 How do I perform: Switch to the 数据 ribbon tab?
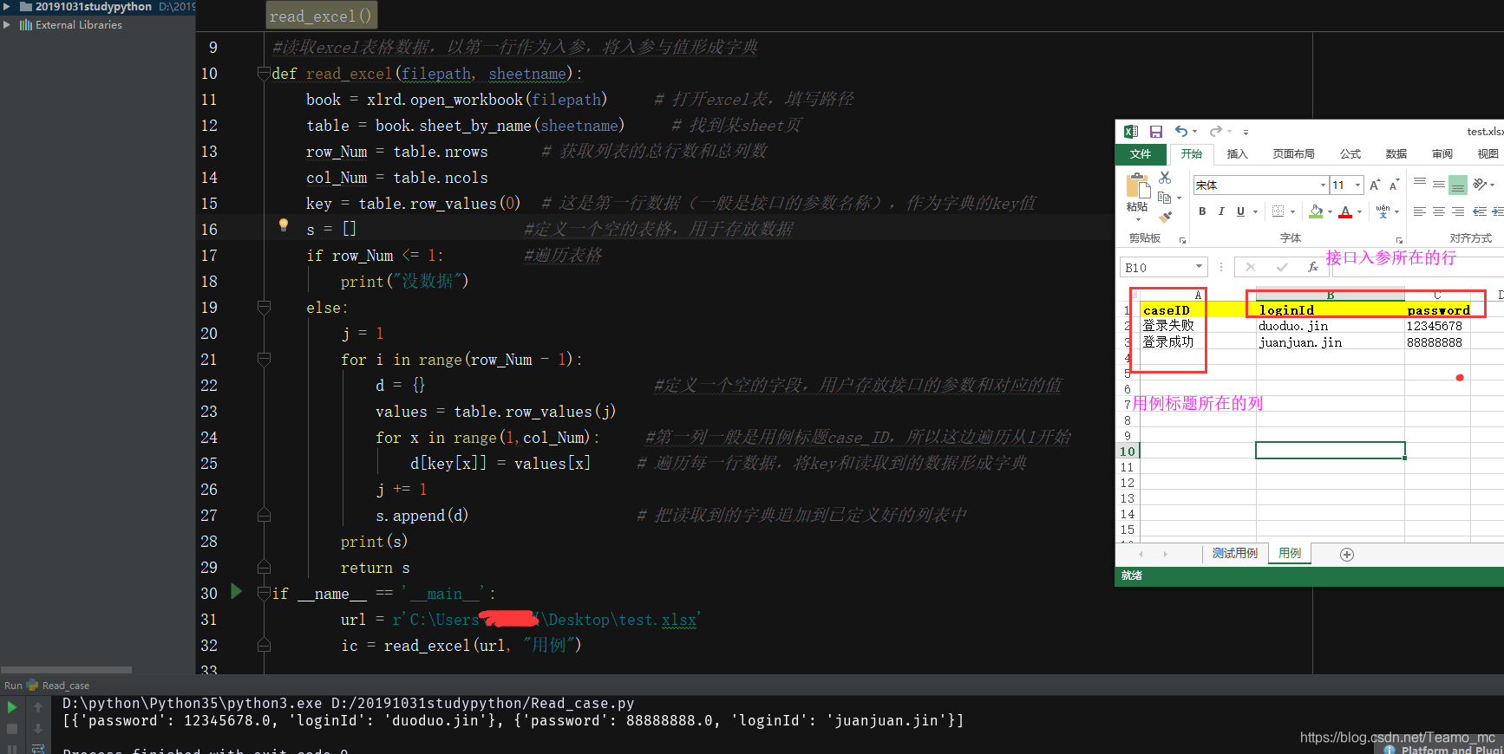point(1396,154)
